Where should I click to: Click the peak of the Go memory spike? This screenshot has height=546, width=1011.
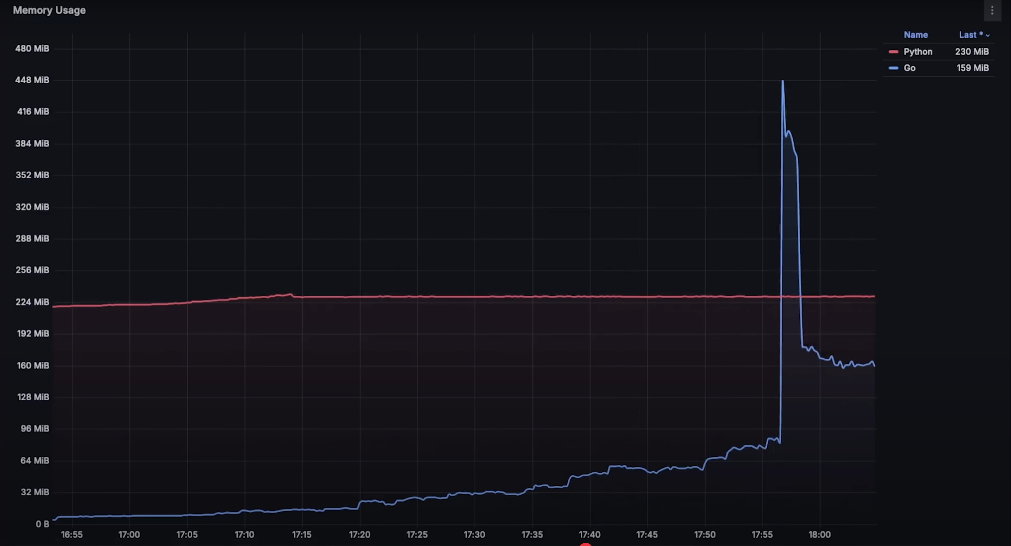[x=782, y=81]
